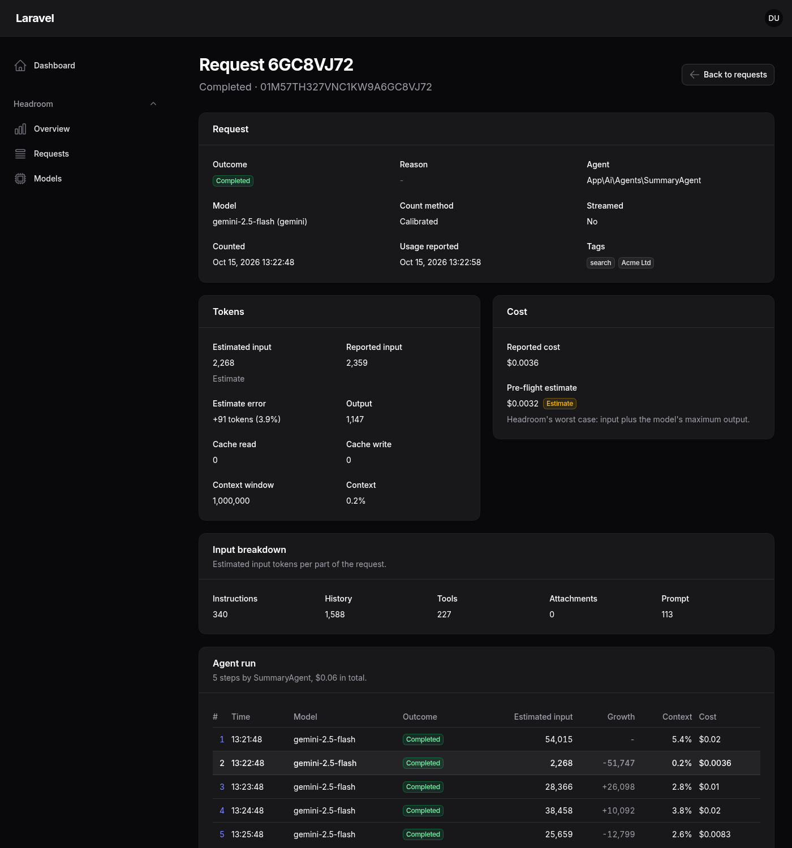Click the context window value 1,000,000
The image size is (792, 848).
coord(231,501)
